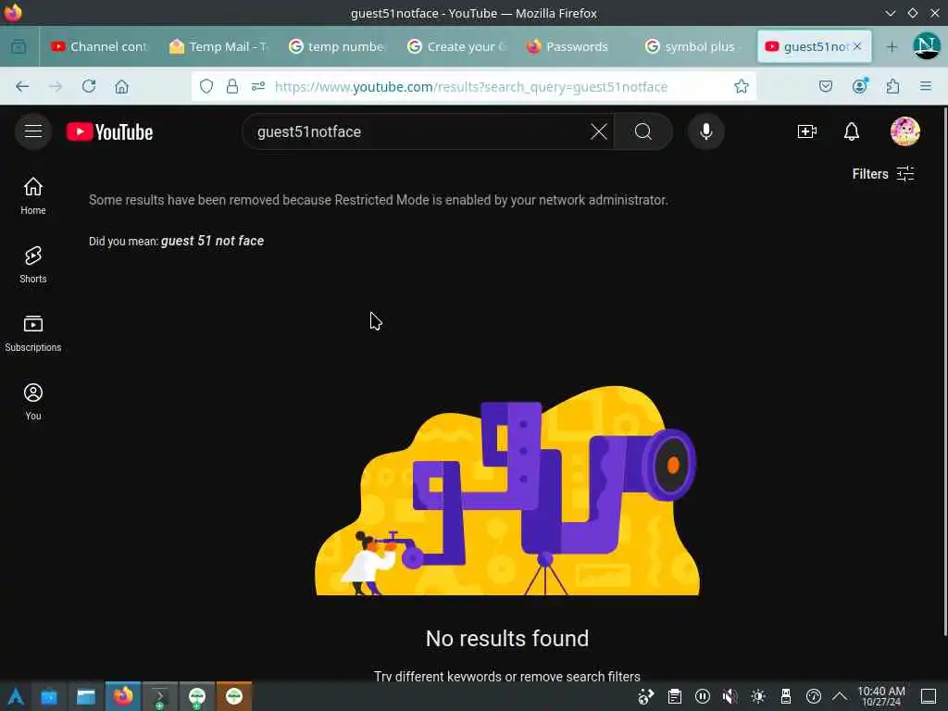The height and width of the screenshot is (711, 948).
Task: Open Firefox View icon at tab bar start
Action: click(x=19, y=46)
